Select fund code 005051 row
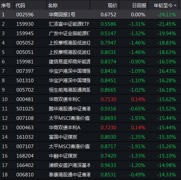 90,52
